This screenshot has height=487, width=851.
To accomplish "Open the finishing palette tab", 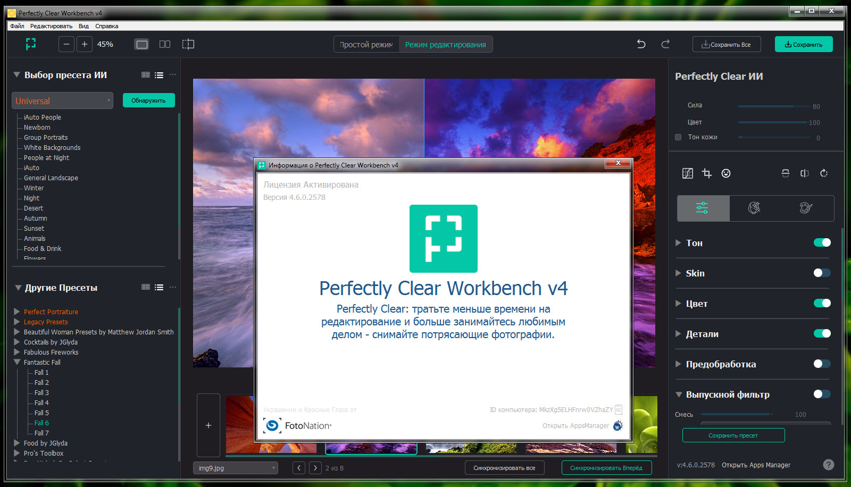I will (806, 208).
